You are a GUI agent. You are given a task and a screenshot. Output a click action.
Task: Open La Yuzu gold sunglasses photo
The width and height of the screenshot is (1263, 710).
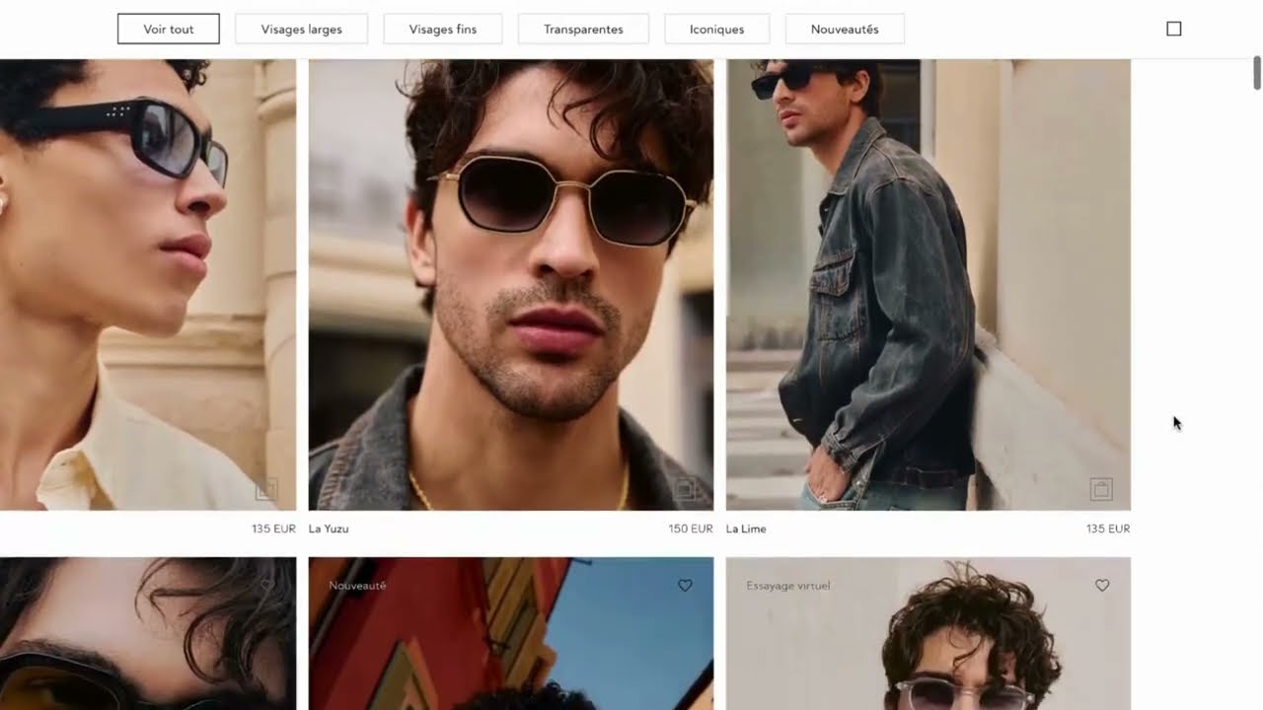click(x=511, y=285)
